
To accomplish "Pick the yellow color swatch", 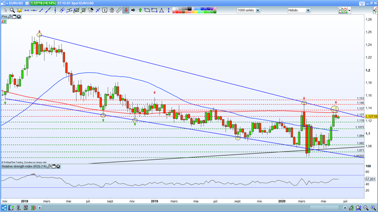I will click(x=196, y=12).
